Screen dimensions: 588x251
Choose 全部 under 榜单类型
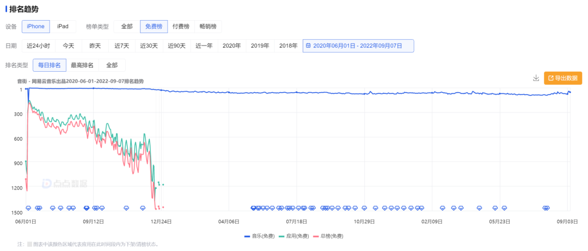click(127, 27)
